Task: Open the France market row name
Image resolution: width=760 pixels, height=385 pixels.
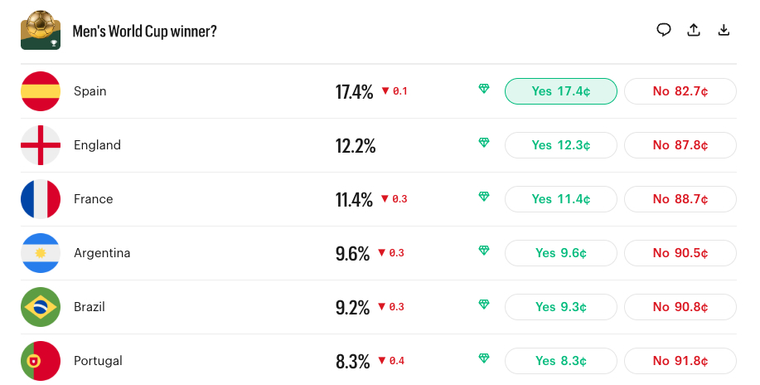Action: coord(94,199)
